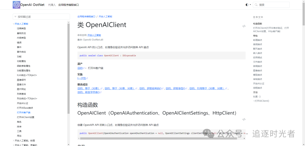Jump to 微调端点 in the page outline
The width and height of the screenshot is (305, 146).
click(258, 66)
